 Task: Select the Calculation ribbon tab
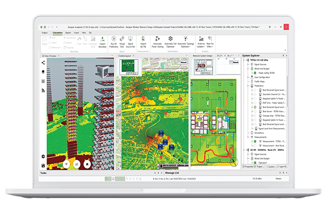click(57, 32)
